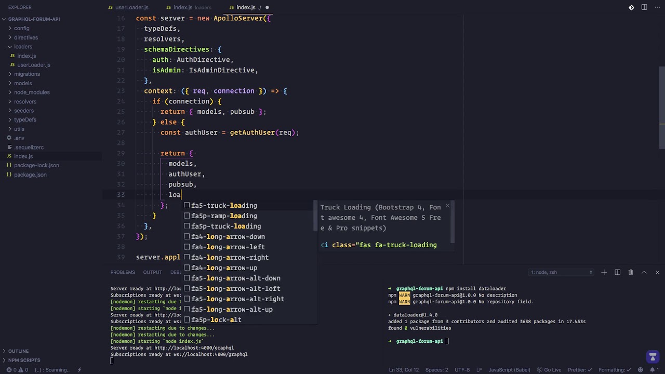Viewport: 665px width, 374px height.
Task: Split the editor to the right
Action: [x=644, y=7]
